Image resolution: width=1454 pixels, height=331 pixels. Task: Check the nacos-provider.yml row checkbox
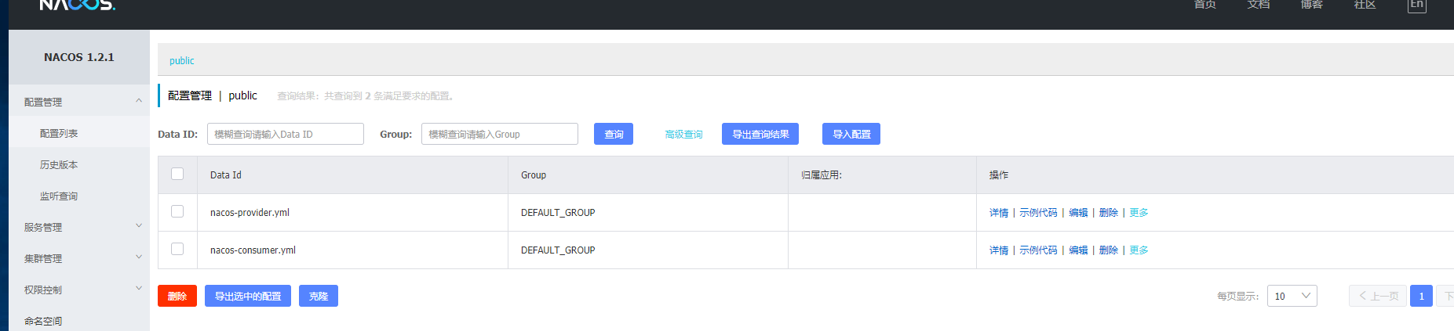tap(177, 211)
